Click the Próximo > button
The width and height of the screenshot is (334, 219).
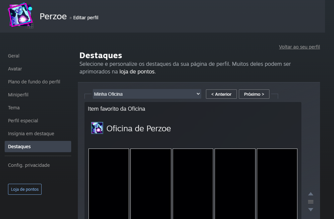point(254,94)
